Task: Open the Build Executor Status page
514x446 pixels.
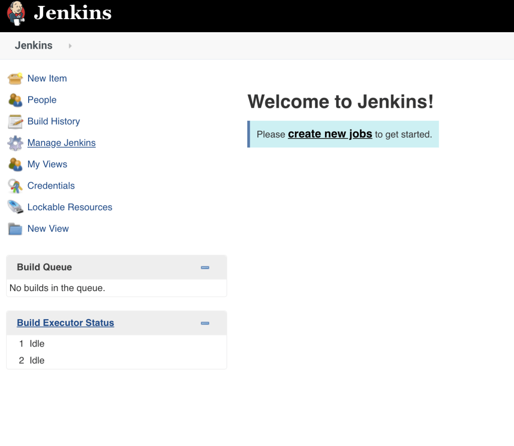Action: [x=65, y=322]
